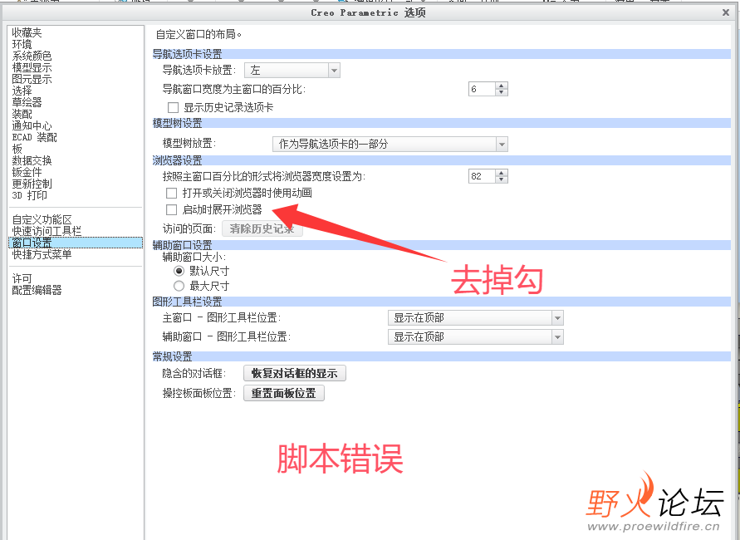Open 草绘器 options page
This screenshot has height=540, width=740.
pos(27,102)
